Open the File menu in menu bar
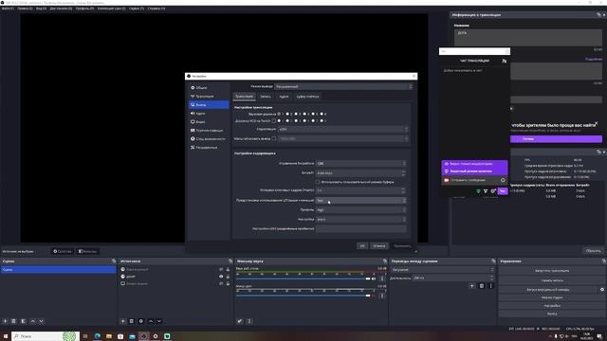 click(8, 9)
